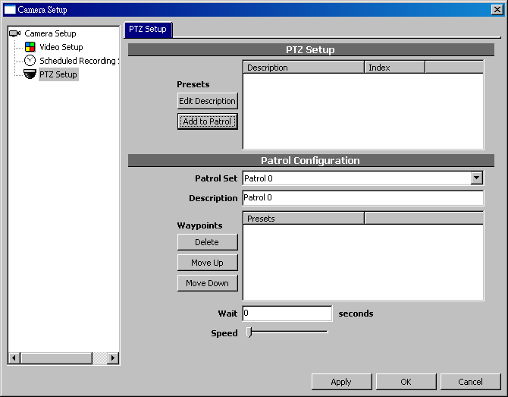Image resolution: width=508 pixels, height=397 pixels.
Task: Click the window icon in the title bar
Action: coord(10,10)
